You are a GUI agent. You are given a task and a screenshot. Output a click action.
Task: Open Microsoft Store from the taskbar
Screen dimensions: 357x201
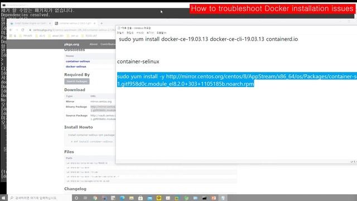[x=141, y=198]
